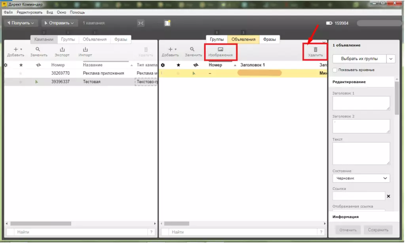Click help question mark in ads search
This screenshot has height=243, width=405.
(321, 232)
